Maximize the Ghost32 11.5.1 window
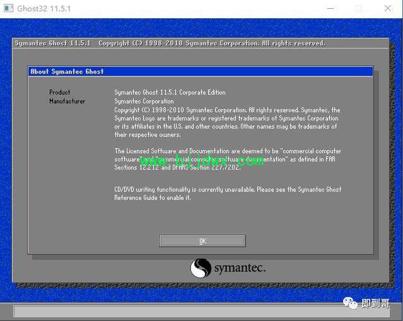This screenshot has height=321, width=403. 359,8
